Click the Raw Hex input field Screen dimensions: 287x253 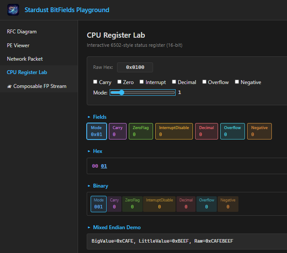(135, 67)
